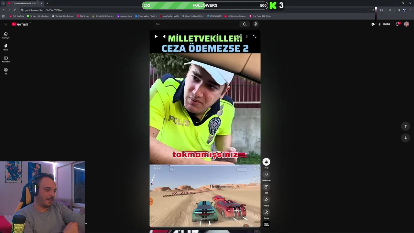Click the browser back arrow
Viewport: 414px width, 233px height.
pos(3,10)
